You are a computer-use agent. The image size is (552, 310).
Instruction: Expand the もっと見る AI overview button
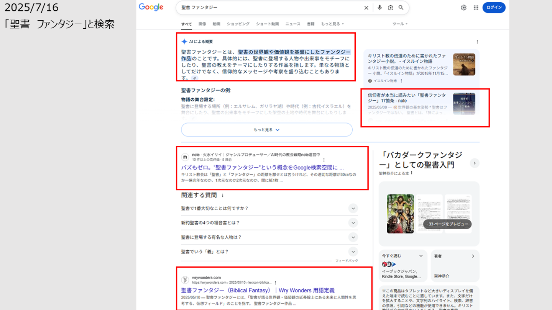266,130
